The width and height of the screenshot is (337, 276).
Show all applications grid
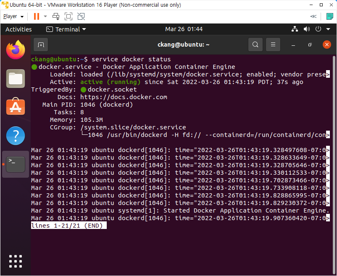click(16, 261)
